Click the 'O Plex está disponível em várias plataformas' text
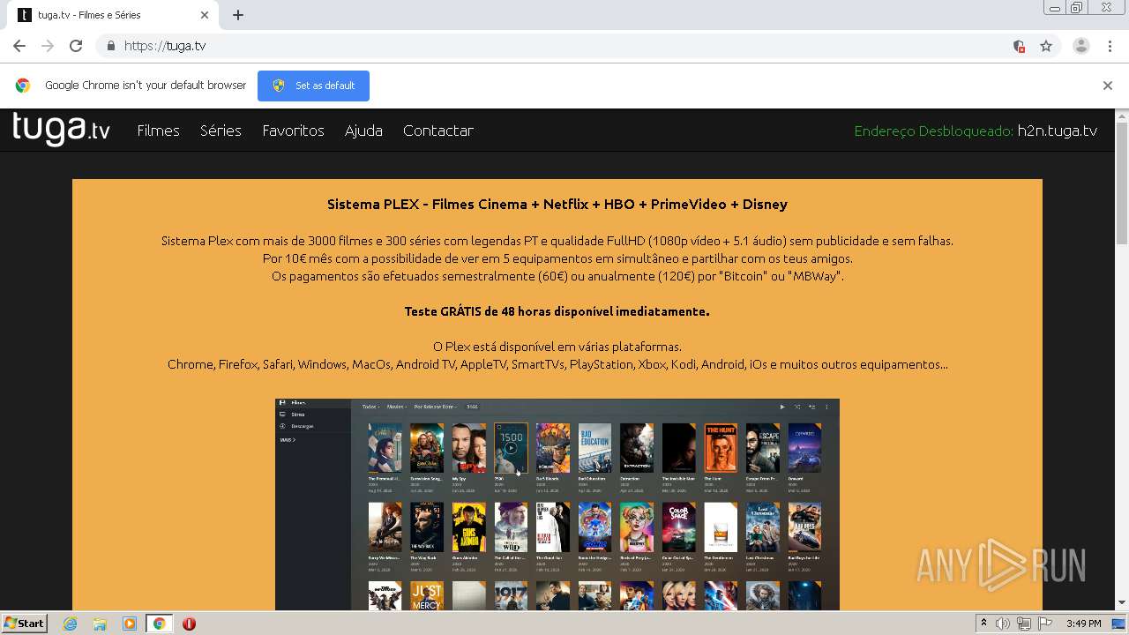The width and height of the screenshot is (1129, 635). [x=557, y=347]
